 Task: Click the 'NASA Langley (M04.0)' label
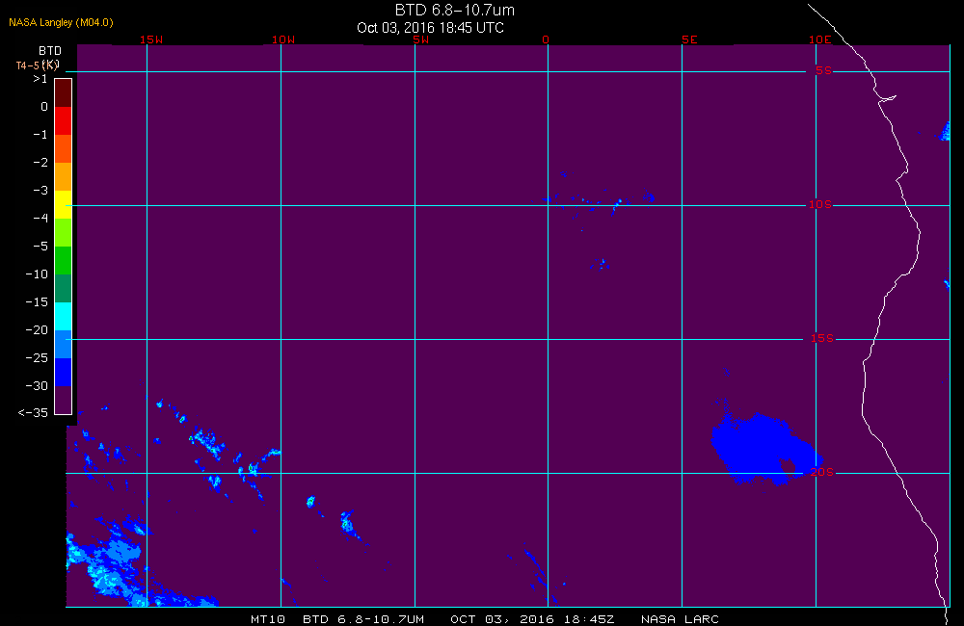tap(61, 22)
